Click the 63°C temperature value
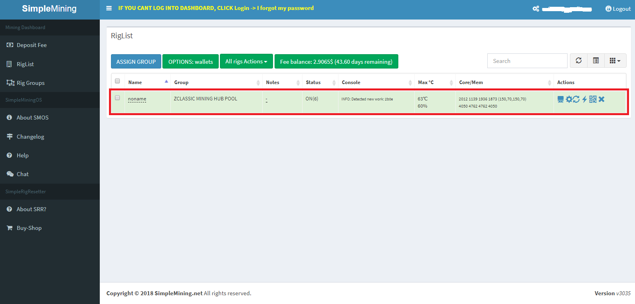This screenshot has width=635, height=304. tap(423, 99)
